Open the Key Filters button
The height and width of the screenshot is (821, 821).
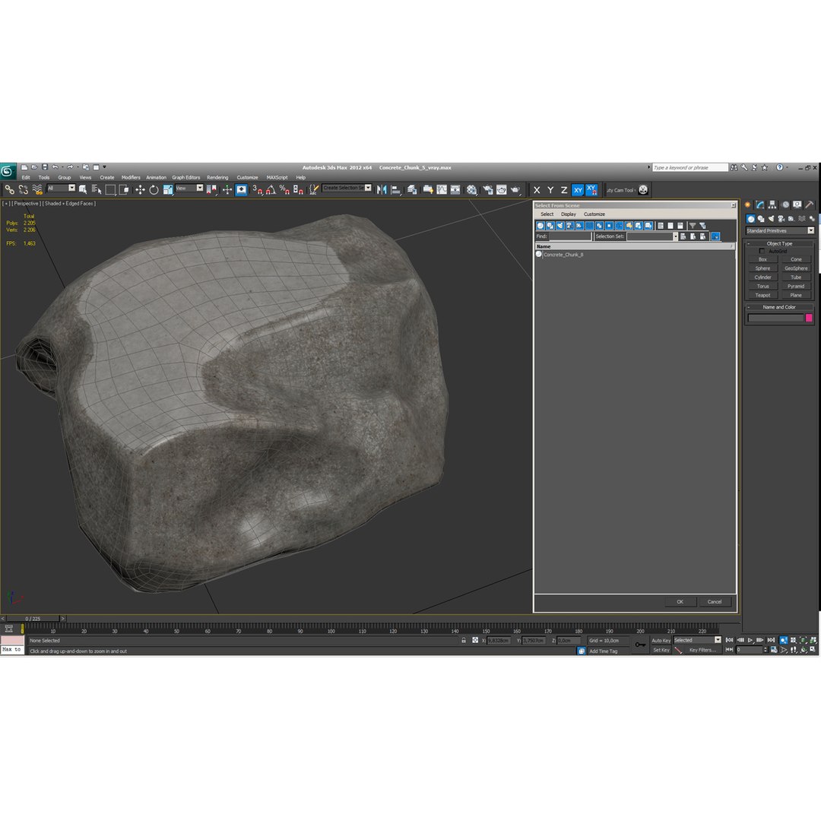click(x=702, y=650)
